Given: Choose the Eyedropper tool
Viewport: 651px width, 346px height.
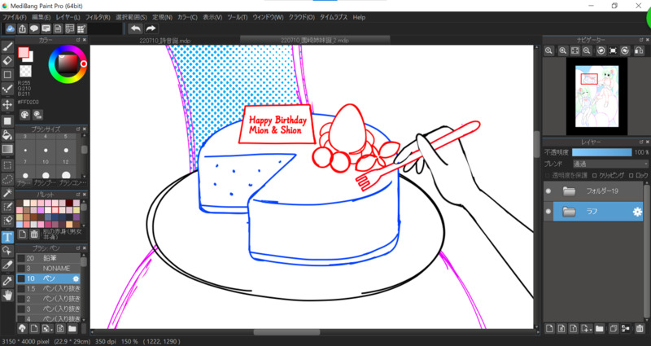Looking at the screenshot, I should (x=7, y=281).
